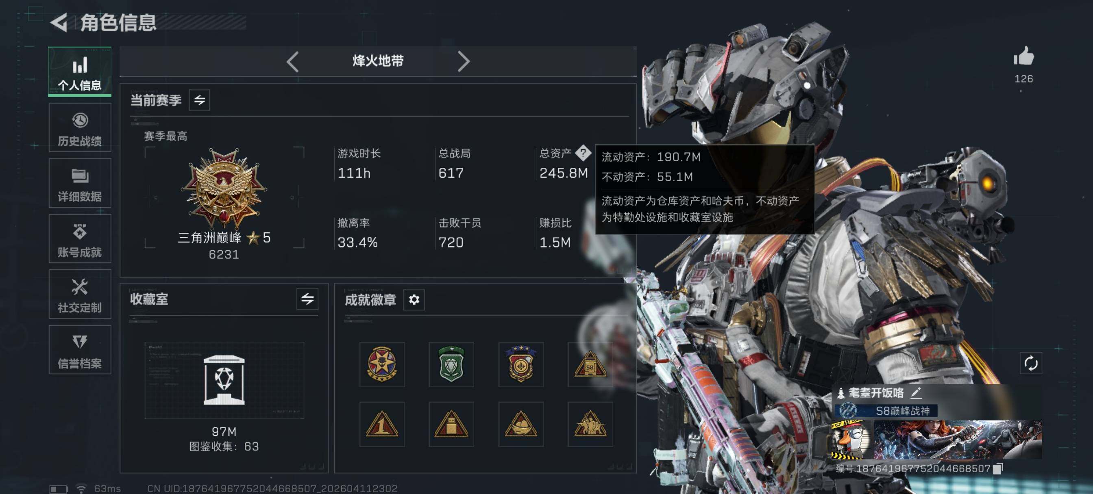The image size is (1093, 494).
Task: Open the 历史战绩 tab
Action: (80, 128)
